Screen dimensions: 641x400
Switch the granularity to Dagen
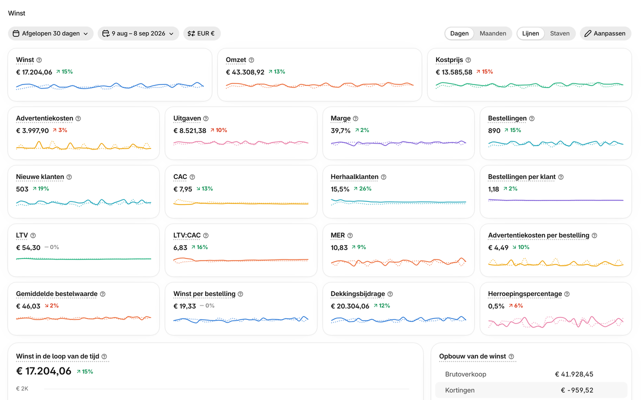click(459, 33)
